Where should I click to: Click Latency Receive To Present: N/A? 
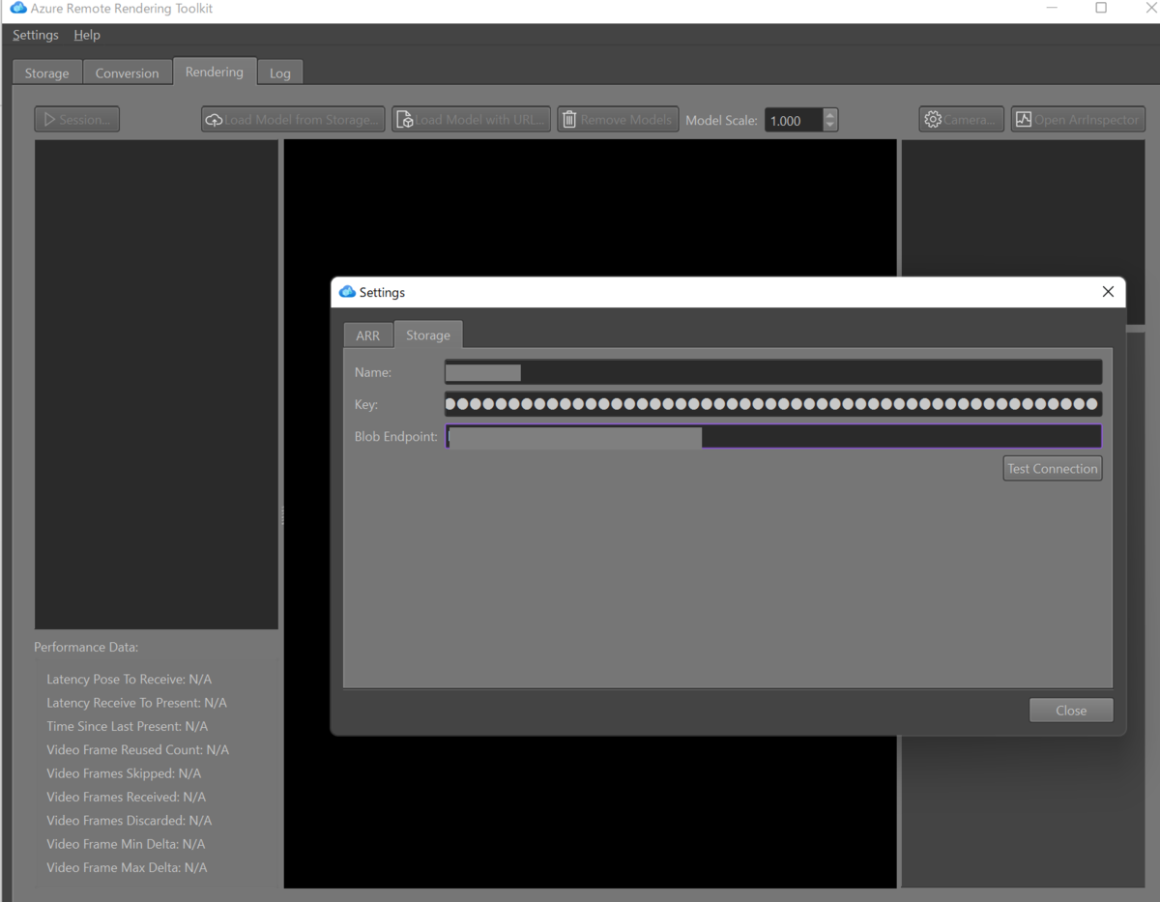click(x=136, y=703)
